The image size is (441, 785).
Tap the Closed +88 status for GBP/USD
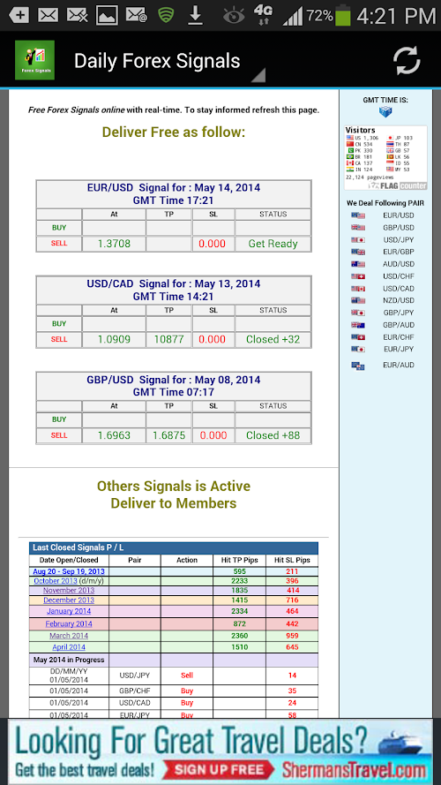(273, 435)
